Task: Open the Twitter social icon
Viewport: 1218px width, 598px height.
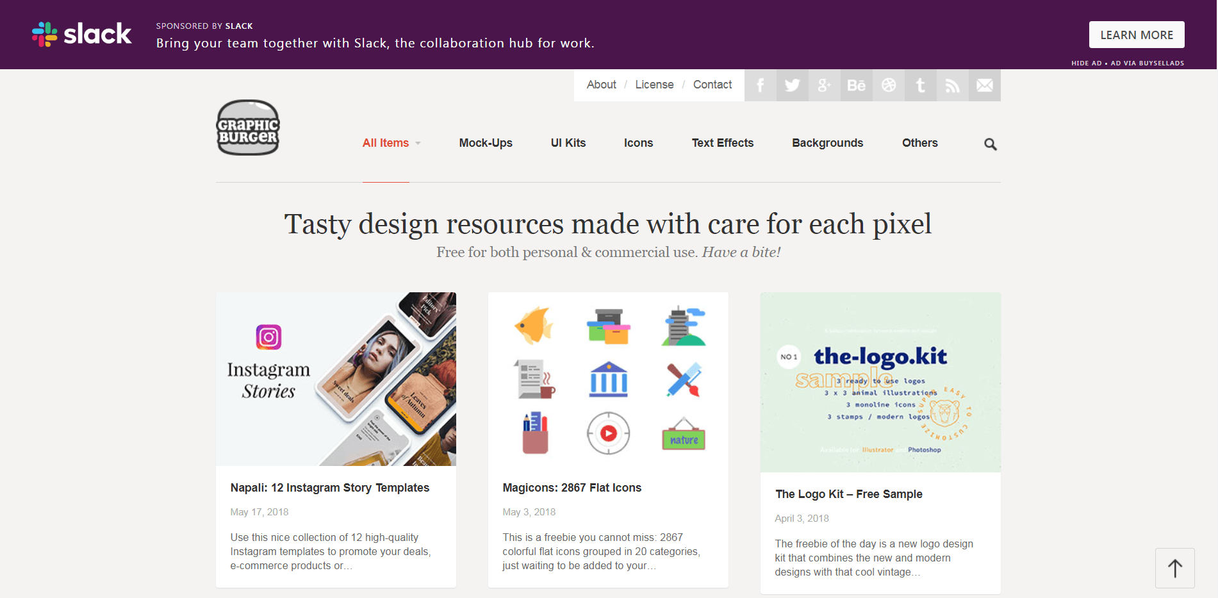Action: (793, 85)
